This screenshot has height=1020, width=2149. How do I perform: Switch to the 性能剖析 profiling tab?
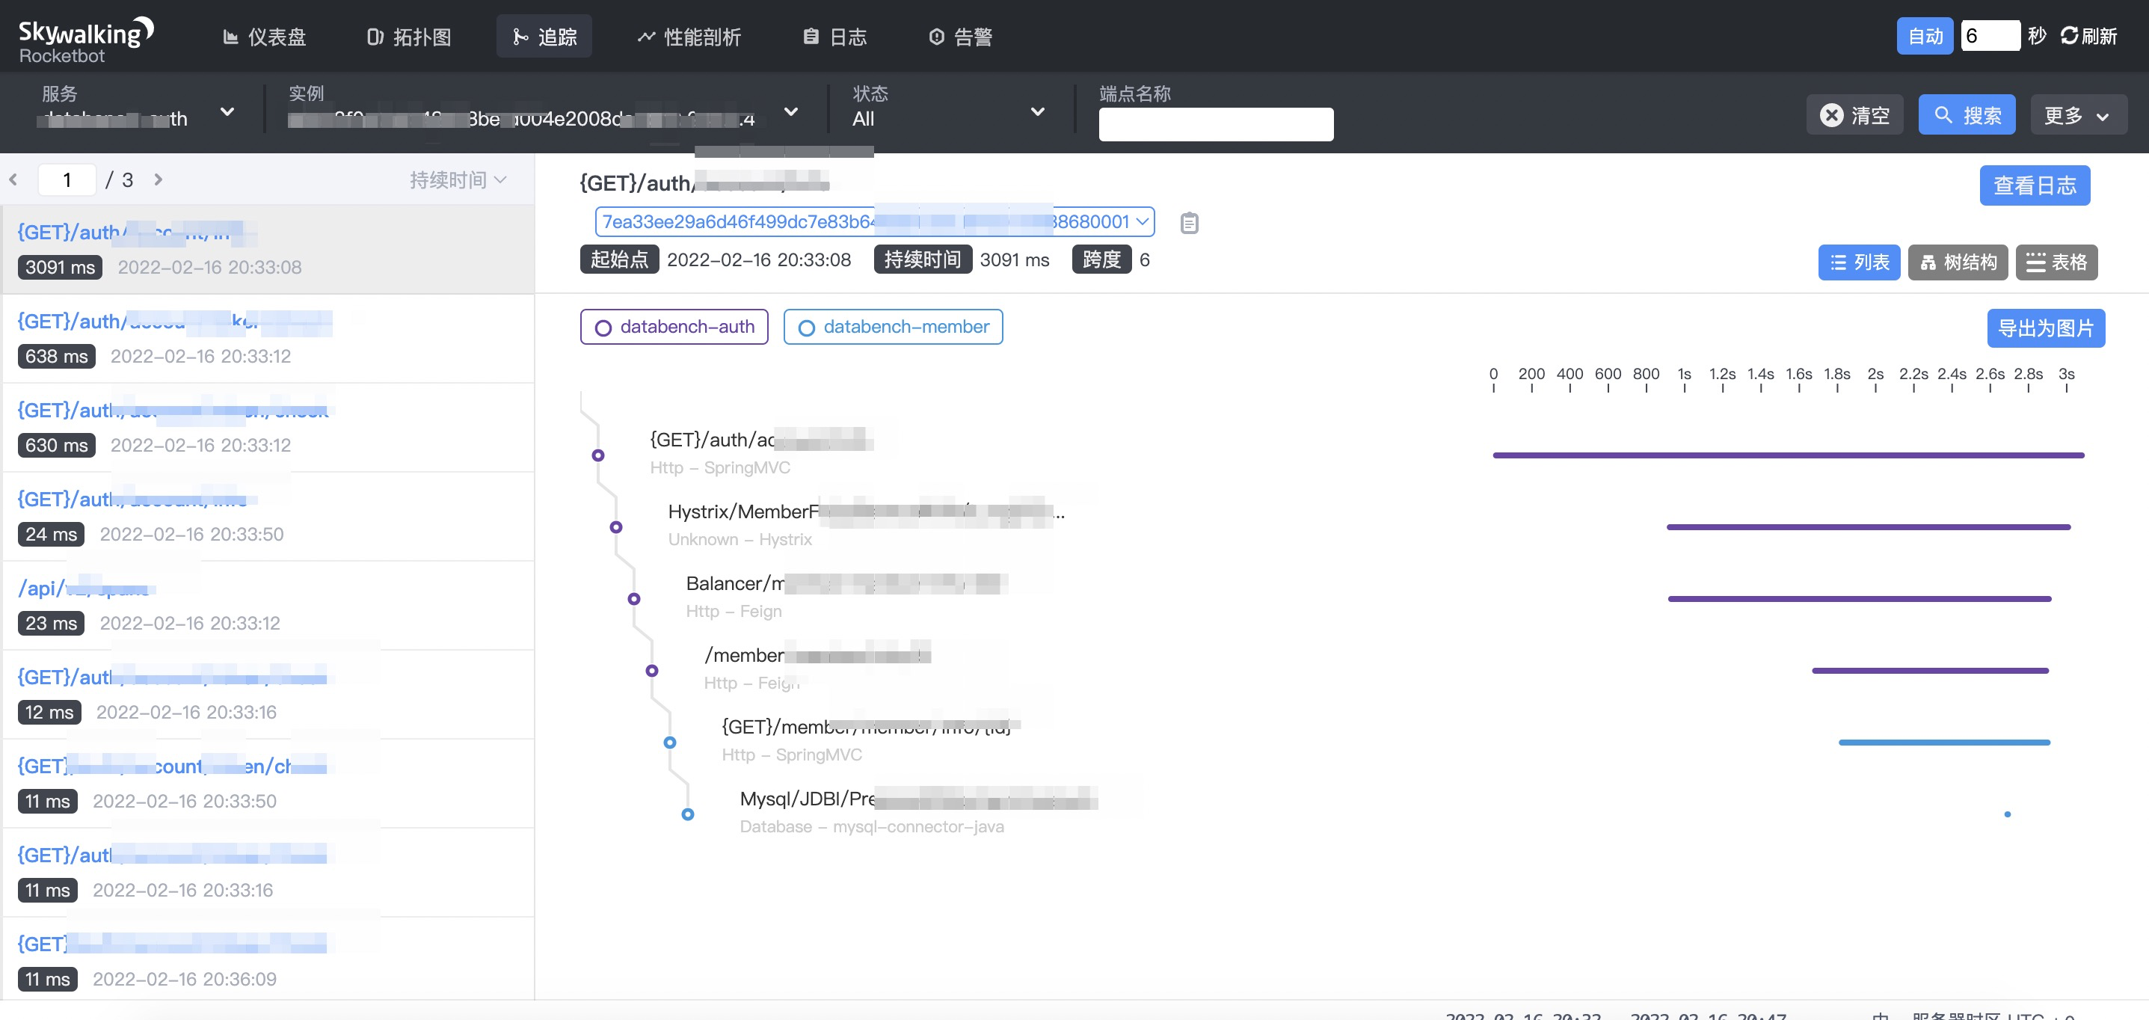point(689,37)
